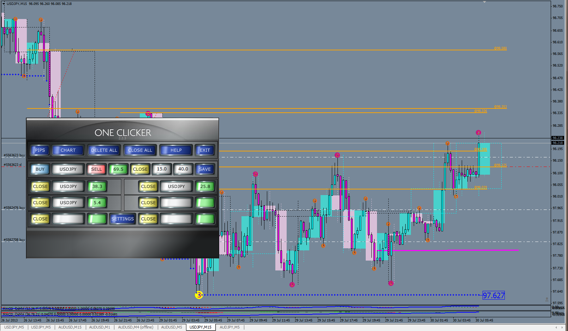Click the 98.218 current price tag on the axis
Screen dimensions: 568x331
coord(558,143)
